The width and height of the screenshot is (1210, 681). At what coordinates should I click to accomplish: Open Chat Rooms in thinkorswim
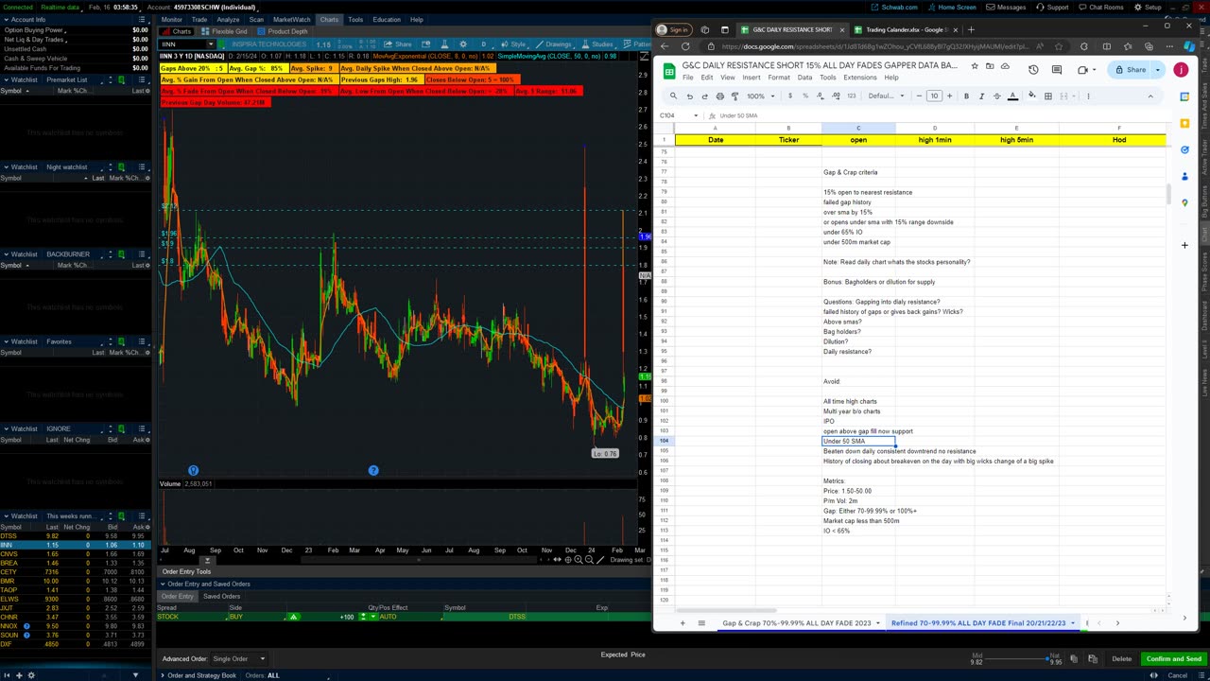[x=1101, y=8]
